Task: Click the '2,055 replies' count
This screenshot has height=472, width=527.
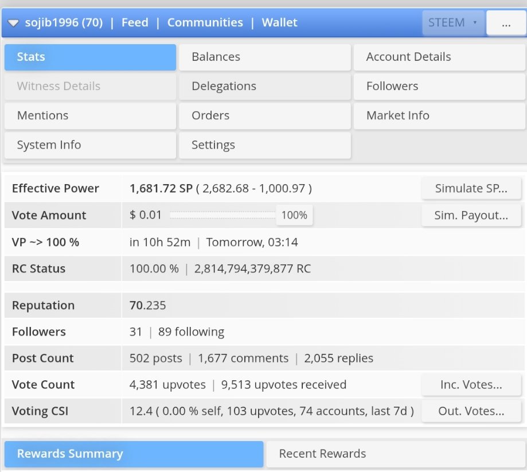Action: 338,358
